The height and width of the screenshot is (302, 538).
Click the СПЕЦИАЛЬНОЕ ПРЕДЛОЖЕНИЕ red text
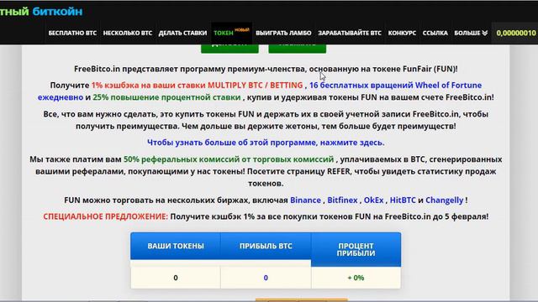tap(106, 216)
